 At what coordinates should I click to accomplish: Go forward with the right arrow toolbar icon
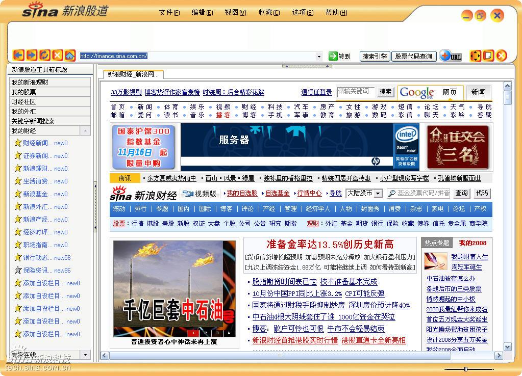pyautogui.click(x=31, y=55)
